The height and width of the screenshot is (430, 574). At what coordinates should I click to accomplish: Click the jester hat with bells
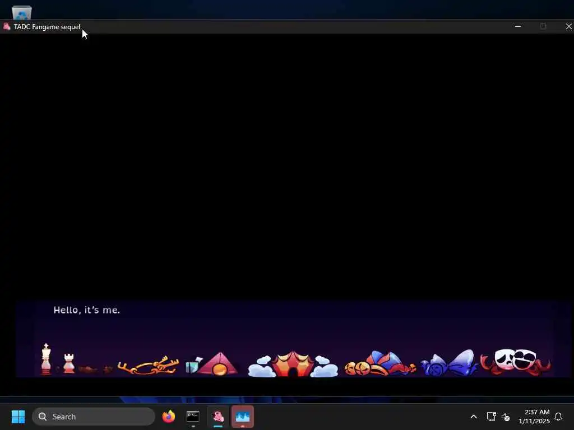click(380, 363)
